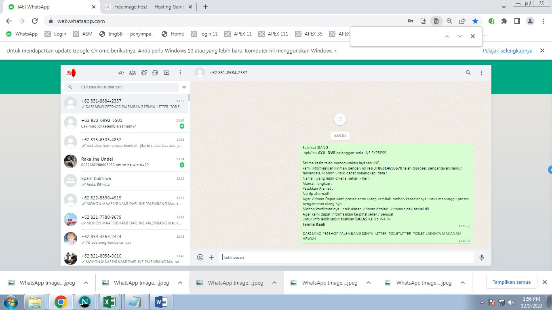
Task: Open the Raka Jne Undel chat
Action: pyautogui.click(x=125, y=162)
